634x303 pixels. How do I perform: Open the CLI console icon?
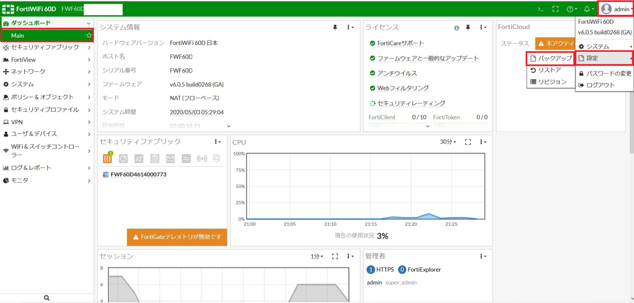click(540, 9)
